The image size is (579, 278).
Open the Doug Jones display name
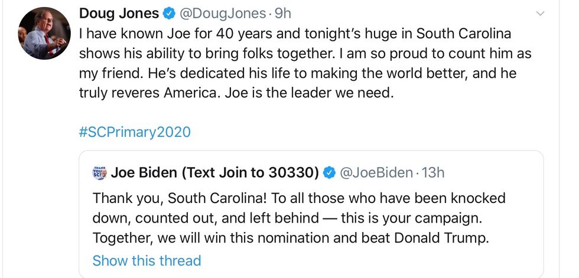point(119,13)
